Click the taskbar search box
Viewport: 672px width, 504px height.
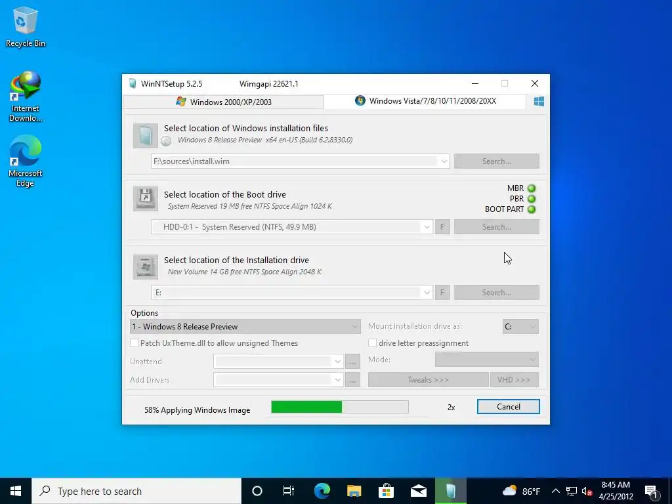[136, 491]
